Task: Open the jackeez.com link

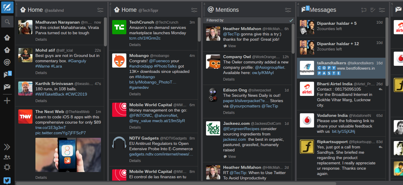Action: click(234, 139)
